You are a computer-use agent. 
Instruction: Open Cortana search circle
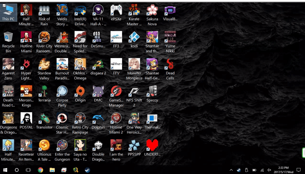click(x=17, y=170)
